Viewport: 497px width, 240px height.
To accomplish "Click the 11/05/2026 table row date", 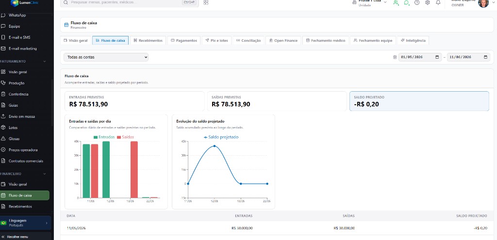I will 76,228.
